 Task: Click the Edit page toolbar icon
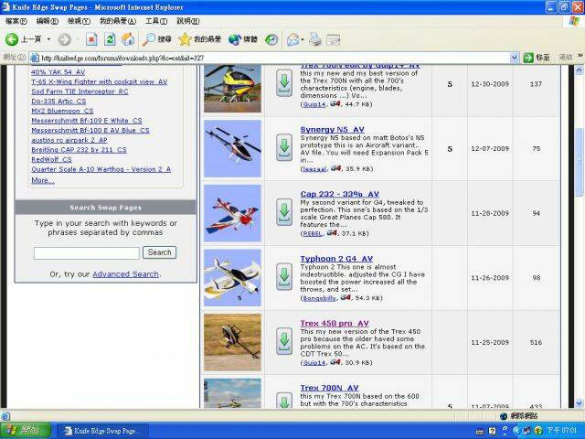coord(333,39)
